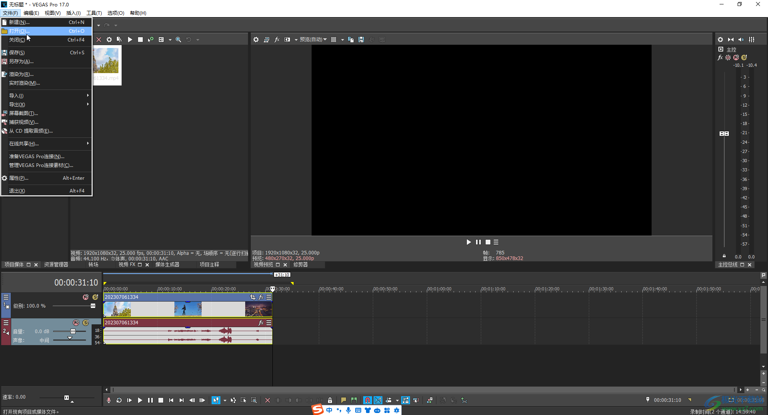The height and width of the screenshot is (415, 768).
Task: Open video output FX in the preview toolbar
Action: click(277, 40)
